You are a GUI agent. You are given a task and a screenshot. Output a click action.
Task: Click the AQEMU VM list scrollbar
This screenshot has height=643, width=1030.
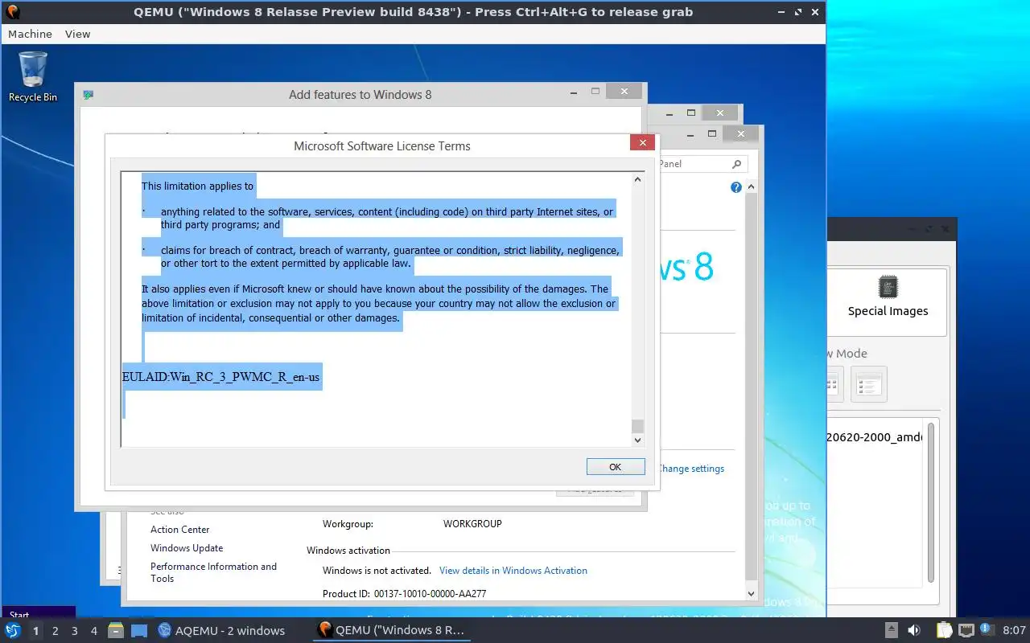932,502
